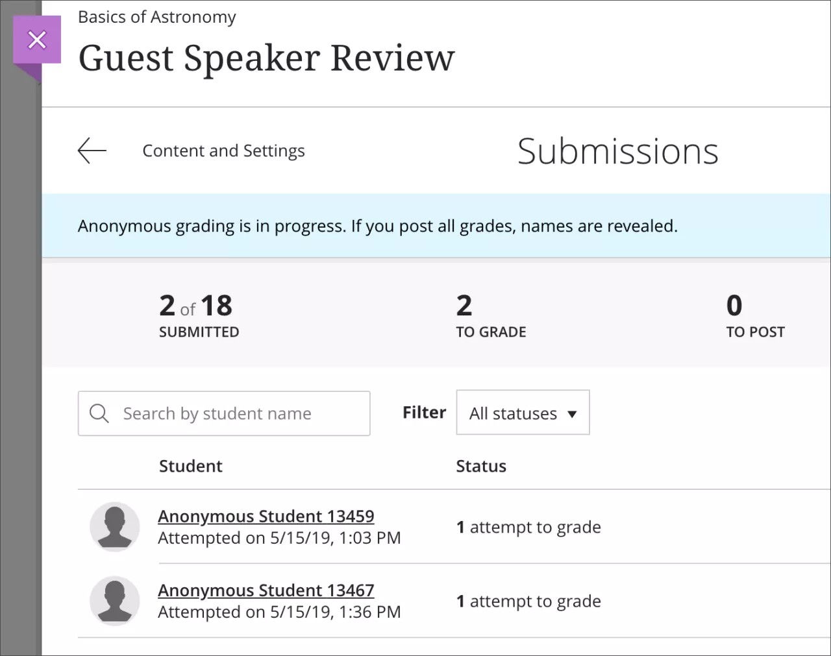Open Content and Settings

(223, 151)
